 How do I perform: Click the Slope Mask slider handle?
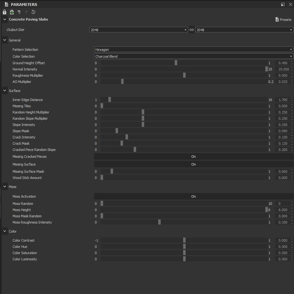pos(116,131)
